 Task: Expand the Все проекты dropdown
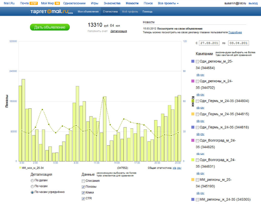coord(168,3)
